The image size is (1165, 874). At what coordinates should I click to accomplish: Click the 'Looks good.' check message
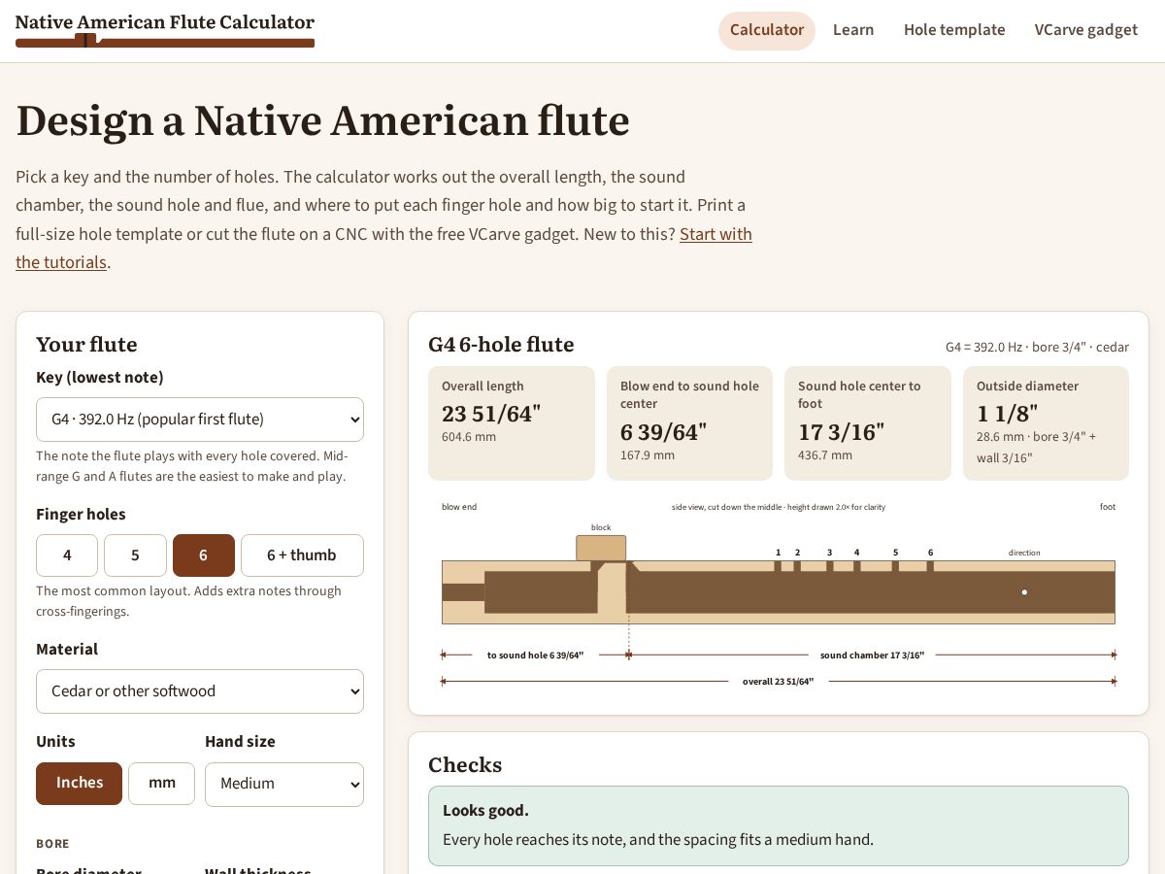(x=779, y=825)
